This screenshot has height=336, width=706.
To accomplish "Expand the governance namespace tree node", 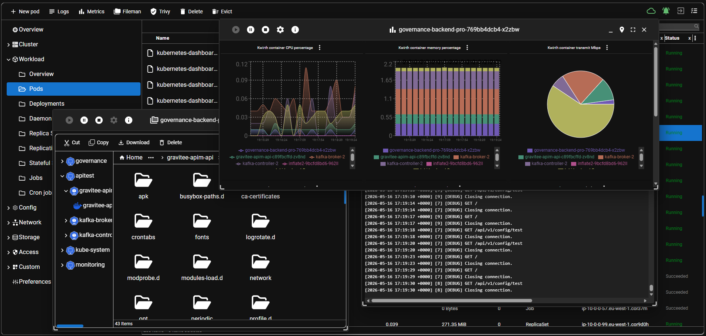I will pos(62,161).
